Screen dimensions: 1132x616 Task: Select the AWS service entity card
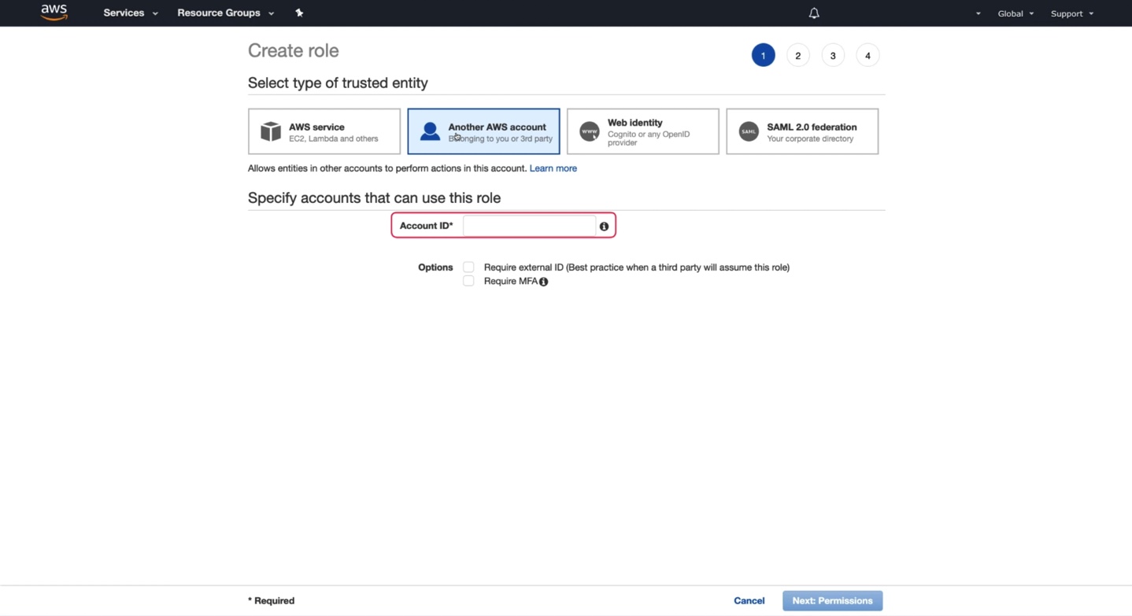[x=324, y=131]
